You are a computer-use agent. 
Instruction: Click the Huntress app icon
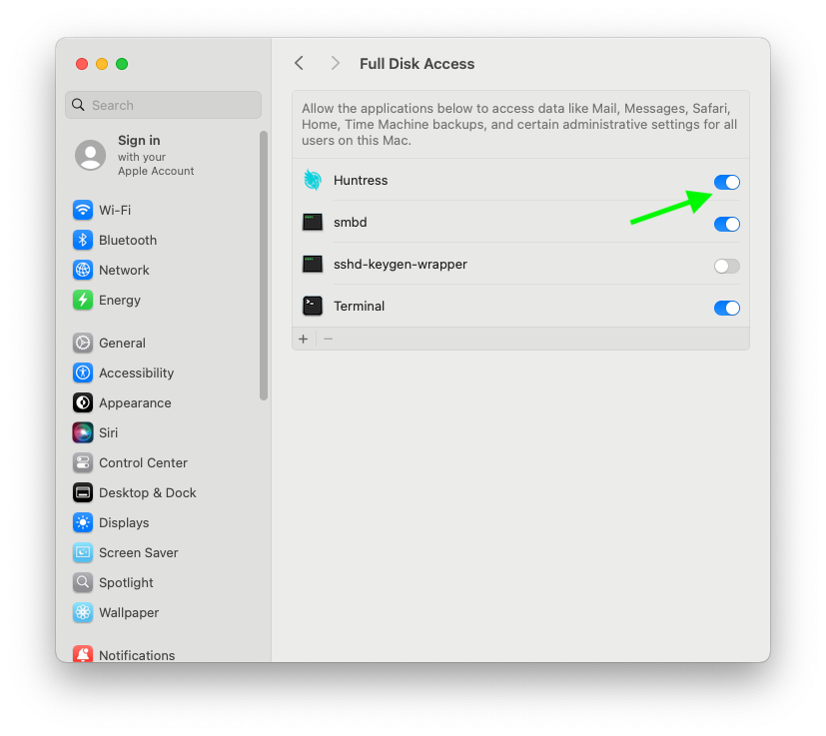(313, 180)
